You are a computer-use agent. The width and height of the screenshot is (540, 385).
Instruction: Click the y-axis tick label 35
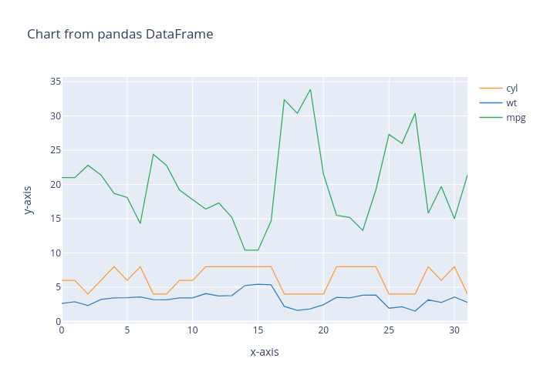click(x=56, y=82)
